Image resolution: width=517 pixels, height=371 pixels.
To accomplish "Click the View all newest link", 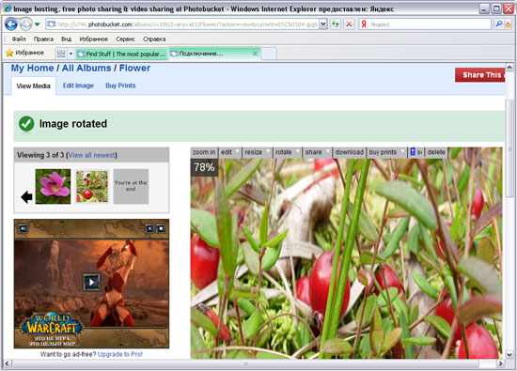I will (92, 155).
